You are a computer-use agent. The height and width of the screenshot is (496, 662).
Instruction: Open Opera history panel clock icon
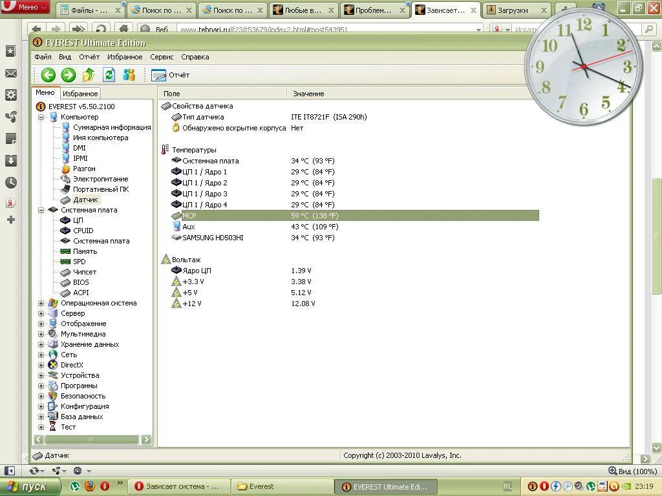11,183
